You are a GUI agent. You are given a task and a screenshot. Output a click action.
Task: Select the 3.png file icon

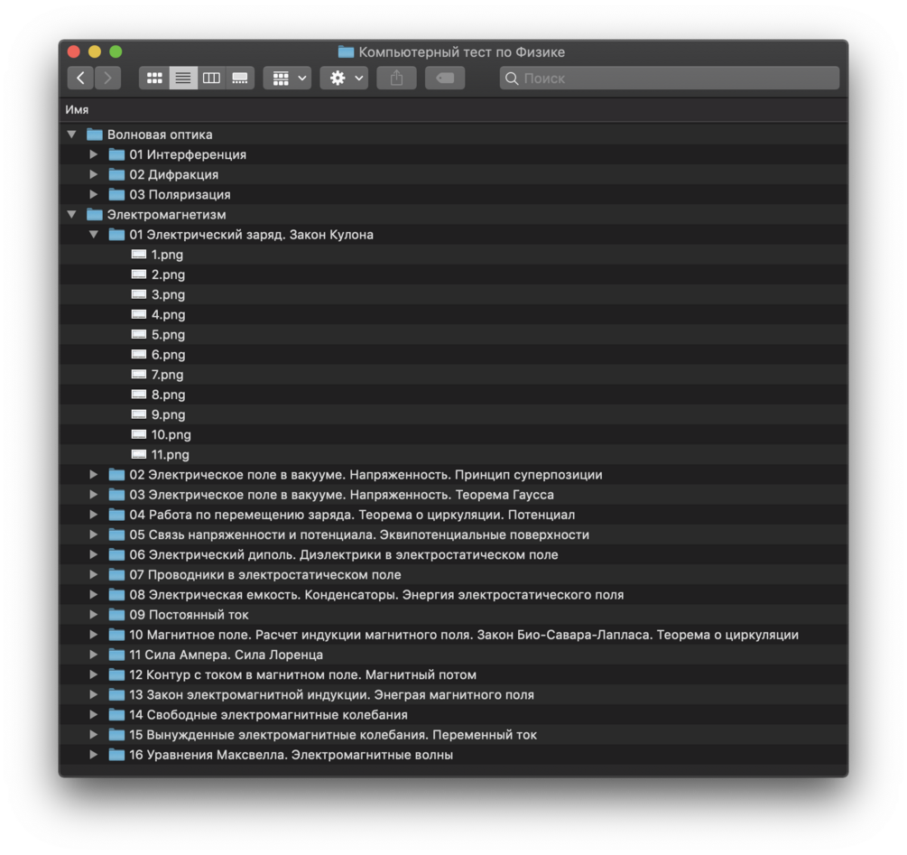click(x=139, y=294)
